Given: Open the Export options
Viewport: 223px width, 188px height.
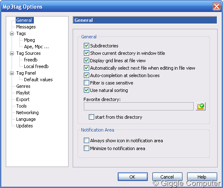Looking at the screenshot, I should [x=23, y=99].
